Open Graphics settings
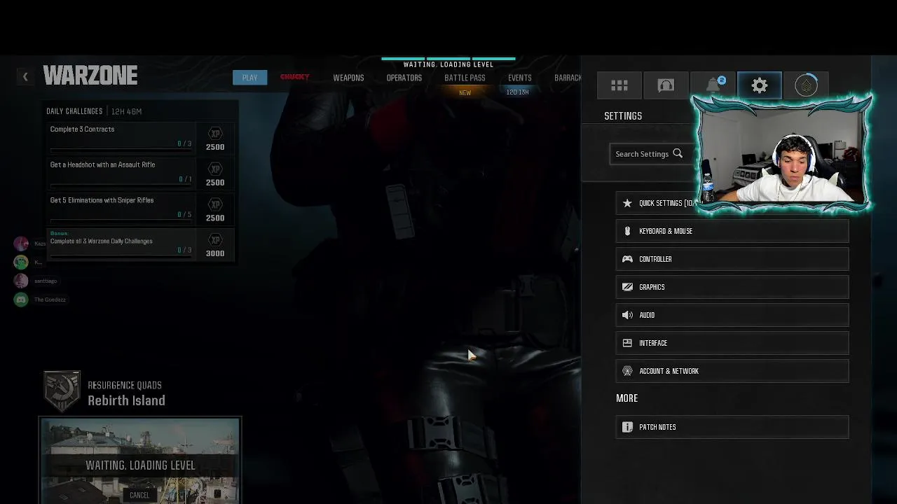The image size is (897, 504). pyautogui.click(x=732, y=287)
